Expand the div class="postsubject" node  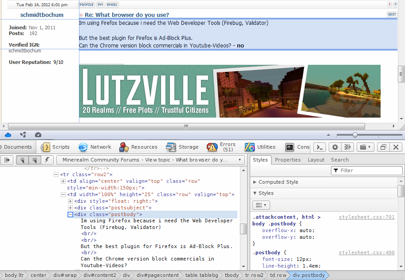click(70, 208)
